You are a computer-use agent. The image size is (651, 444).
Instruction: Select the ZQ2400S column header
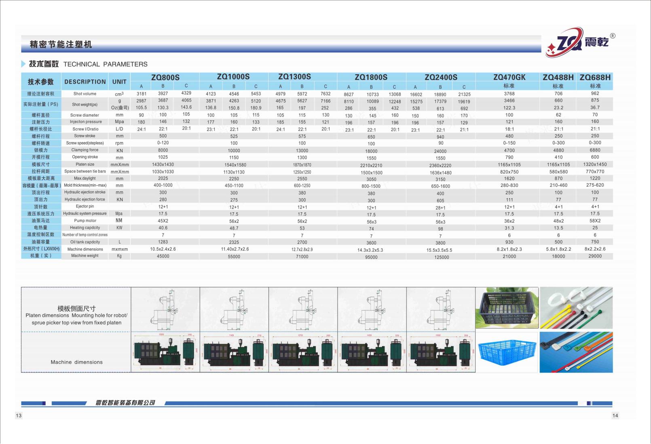(x=441, y=77)
